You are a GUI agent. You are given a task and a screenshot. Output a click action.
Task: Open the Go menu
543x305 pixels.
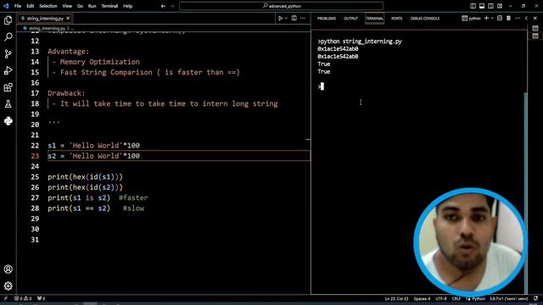click(x=80, y=6)
